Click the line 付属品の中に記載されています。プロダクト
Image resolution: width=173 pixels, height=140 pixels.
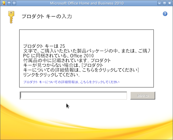click(67, 60)
